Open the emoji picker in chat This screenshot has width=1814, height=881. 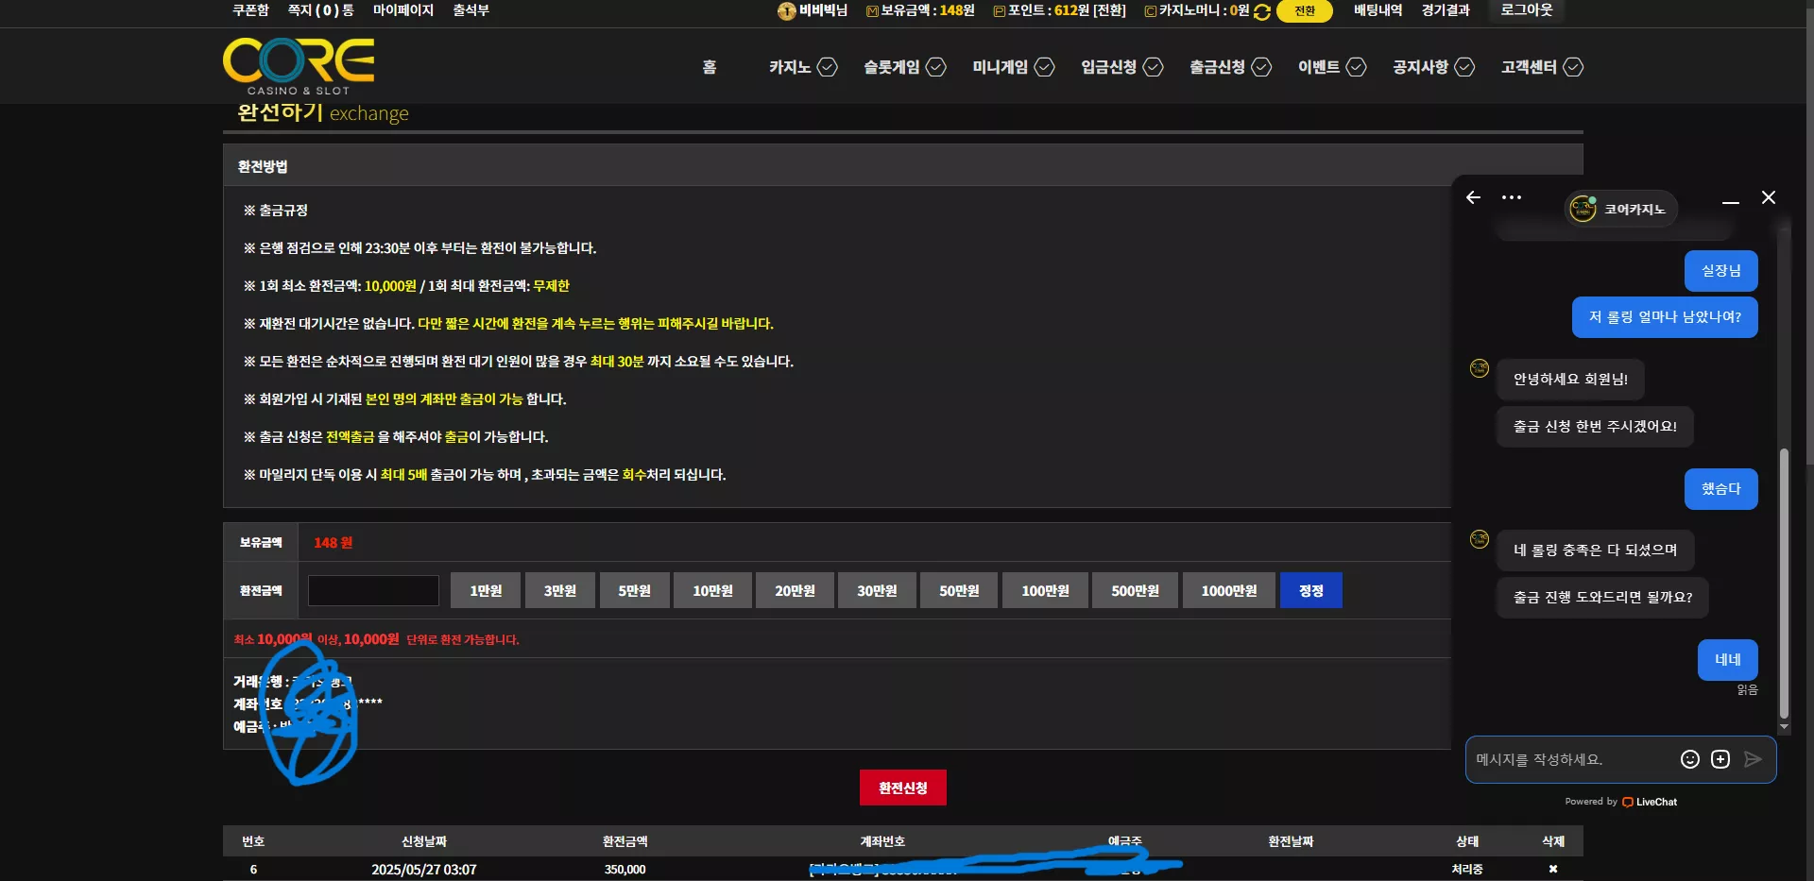pyautogui.click(x=1690, y=759)
